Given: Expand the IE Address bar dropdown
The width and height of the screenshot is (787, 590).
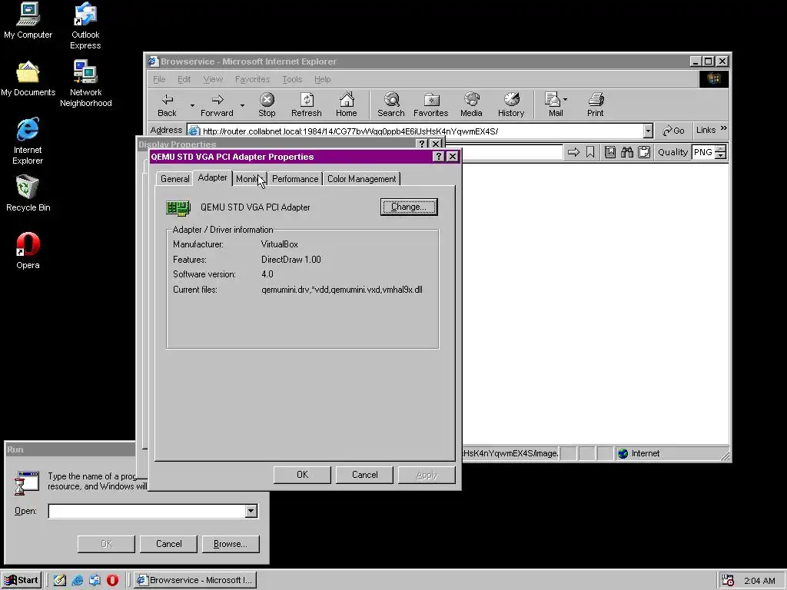Looking at the screenshot, I should click(x=648, y=131).
